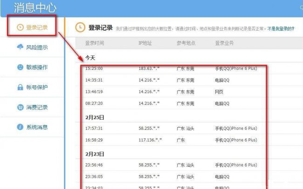Select the 2月23日 date group heading
Screen dimensions: 303x189
[95, 154]
